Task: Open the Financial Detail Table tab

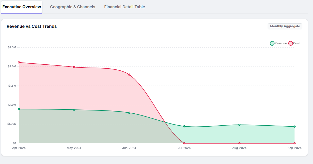Action: (x=125, y=7)
